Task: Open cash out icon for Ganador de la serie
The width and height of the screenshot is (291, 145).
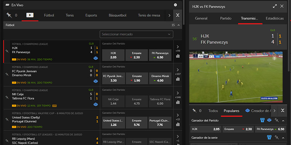Action: (269, 137)
